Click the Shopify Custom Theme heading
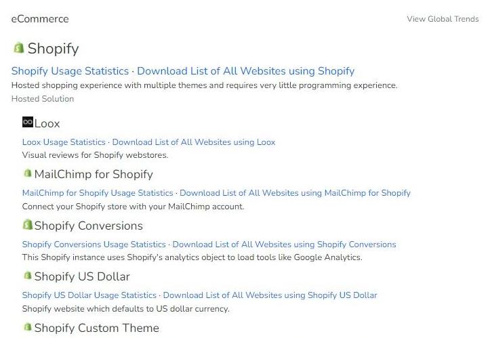Image resolution: width=490 pixels, height=338 pixels. (x=96, y=328)
